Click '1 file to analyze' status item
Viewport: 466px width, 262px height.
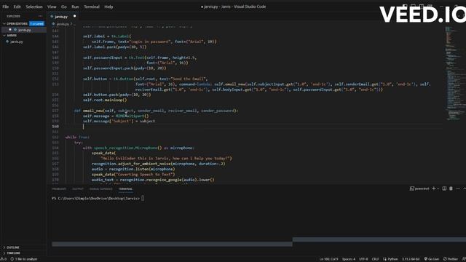(24, 259)
